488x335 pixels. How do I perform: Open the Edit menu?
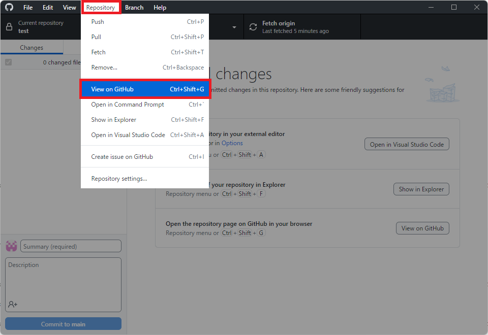48,8
